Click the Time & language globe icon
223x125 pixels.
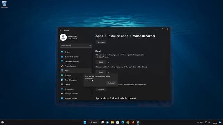[x=62, y=80]
